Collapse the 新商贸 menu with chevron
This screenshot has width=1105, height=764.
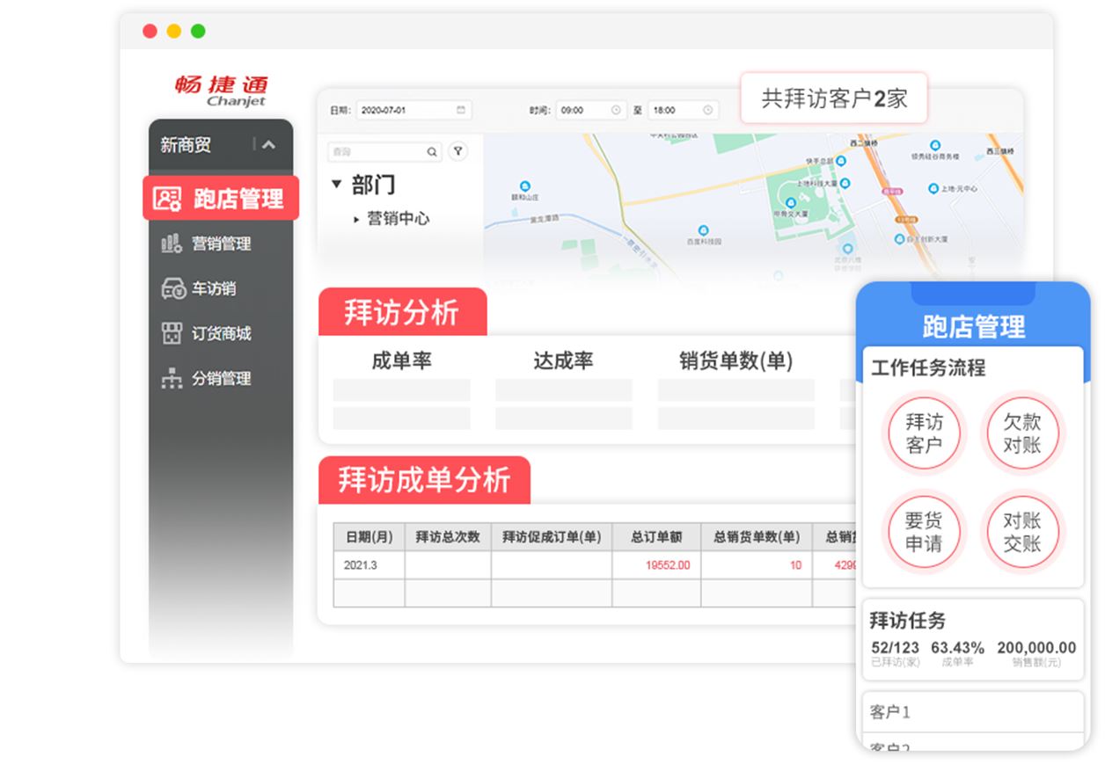[269, 145]
